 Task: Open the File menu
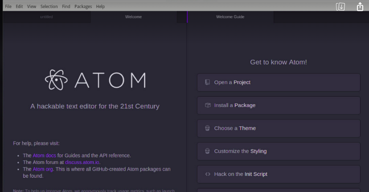pyautogui.click(x=8, y=6)
